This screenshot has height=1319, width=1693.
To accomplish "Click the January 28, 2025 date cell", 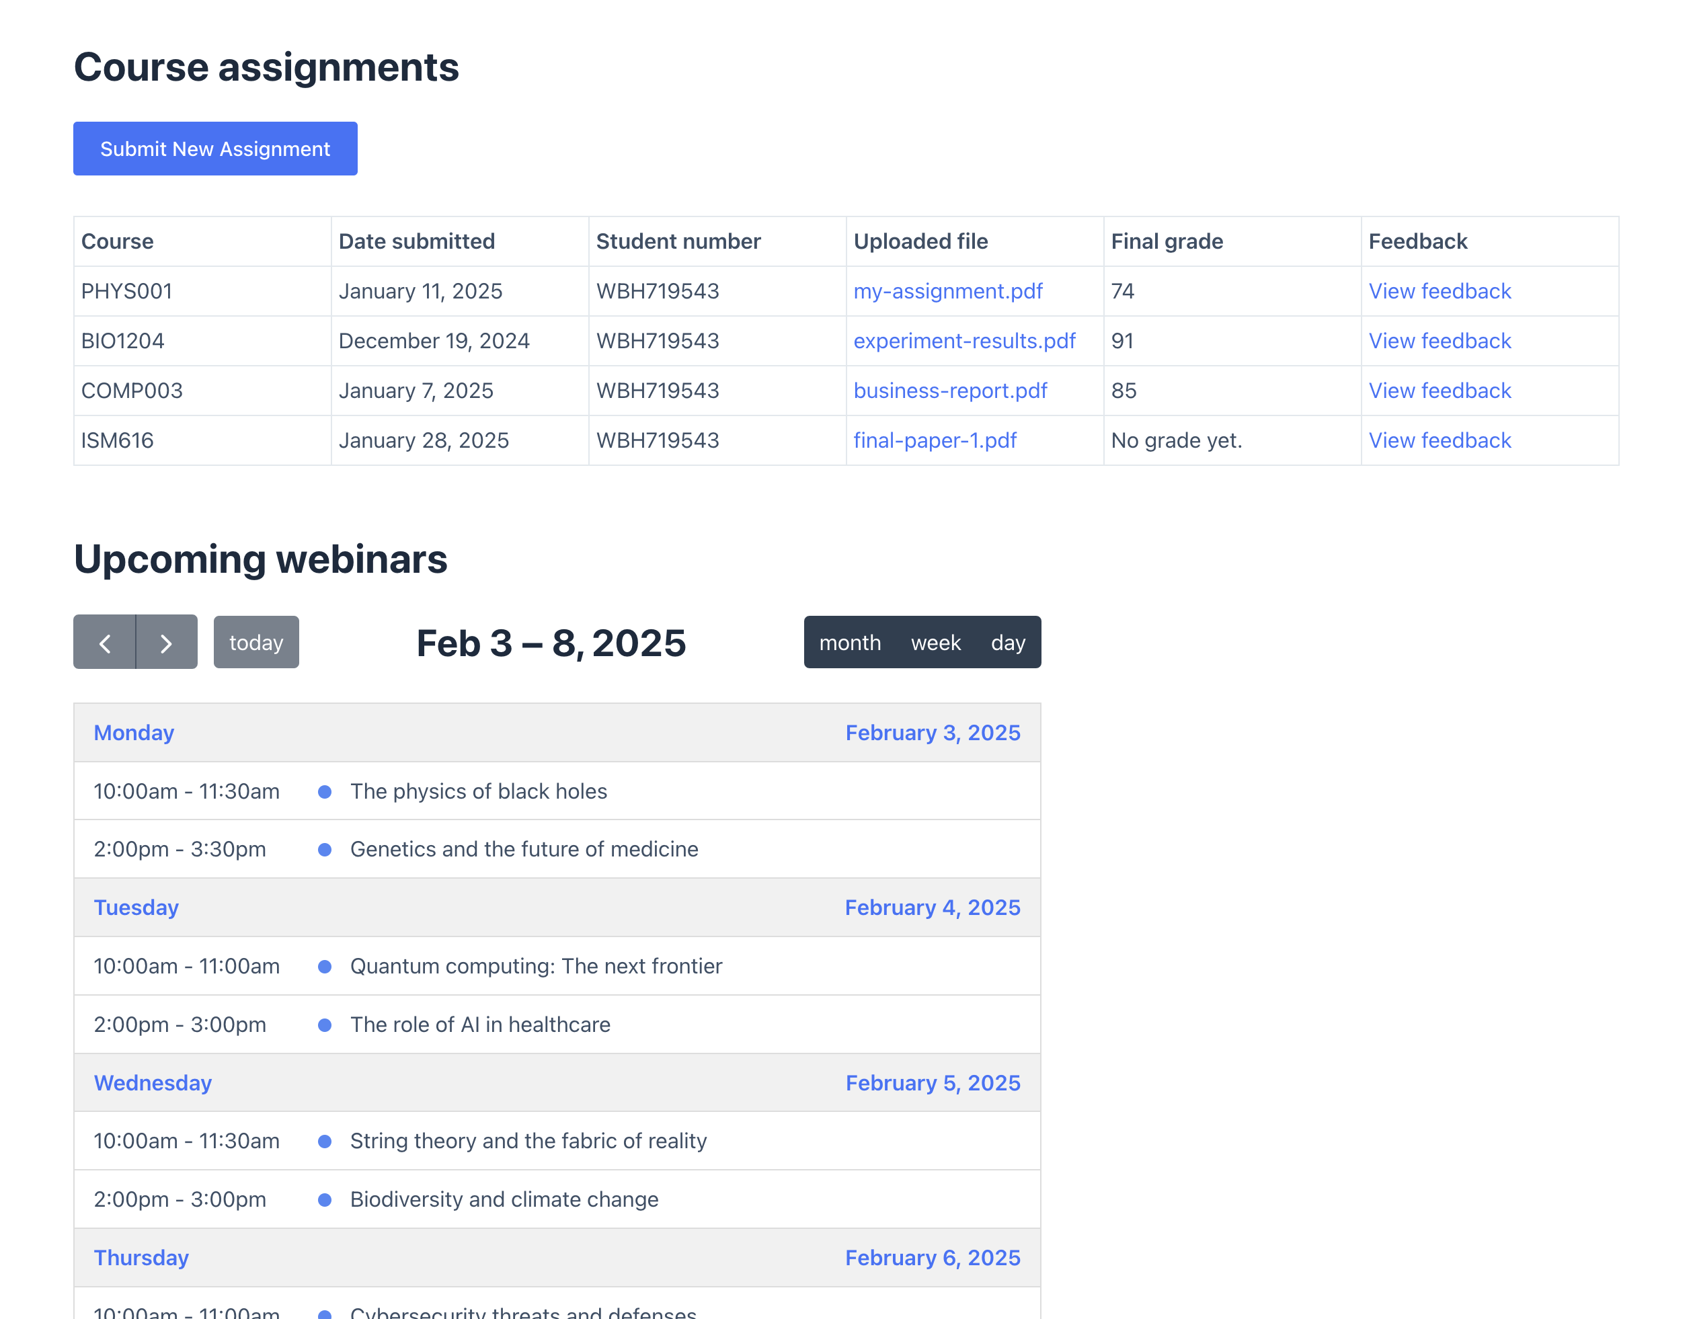I will [460, 440].
